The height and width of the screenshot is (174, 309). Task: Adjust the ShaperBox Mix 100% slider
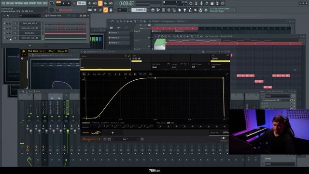(220, 61)
